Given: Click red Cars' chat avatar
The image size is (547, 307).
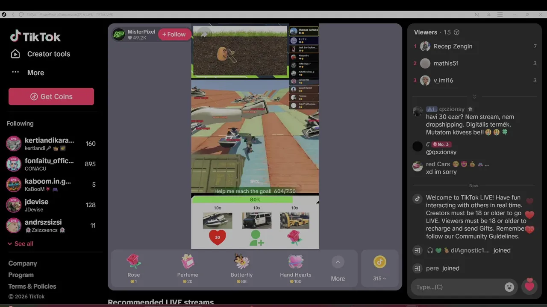Looking at the screenshot, I should [418, 166].
